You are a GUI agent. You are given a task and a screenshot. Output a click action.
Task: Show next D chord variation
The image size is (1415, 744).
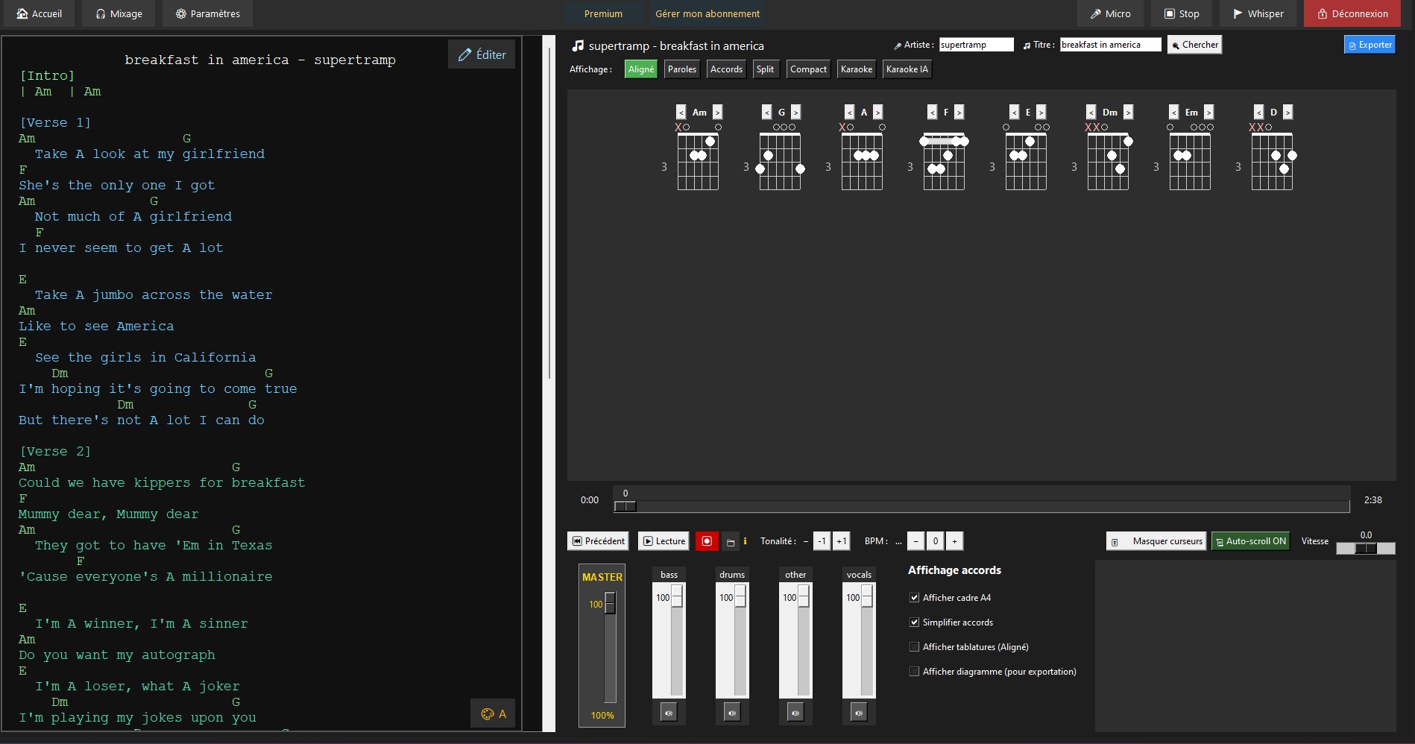tap(1288, 112)
